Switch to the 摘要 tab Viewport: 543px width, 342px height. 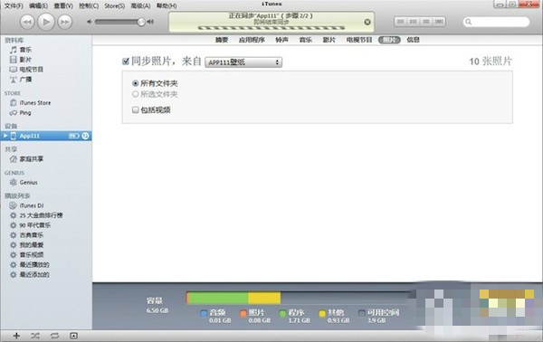pos(222,40)
